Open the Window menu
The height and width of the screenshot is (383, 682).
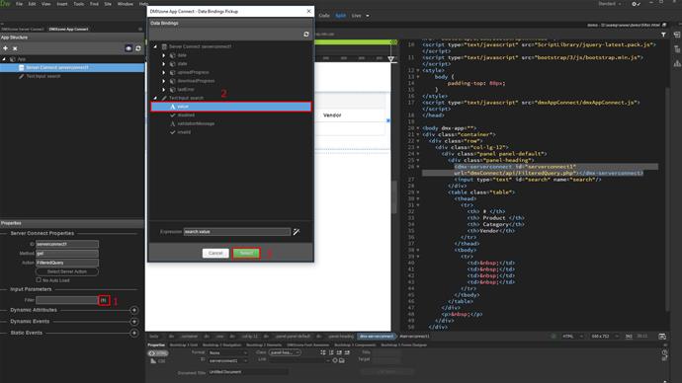point(126,4)
